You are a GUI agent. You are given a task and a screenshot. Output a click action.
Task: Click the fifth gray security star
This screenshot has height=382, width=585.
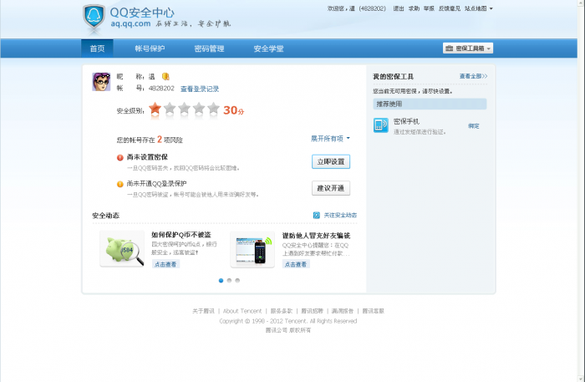point(213,109)
